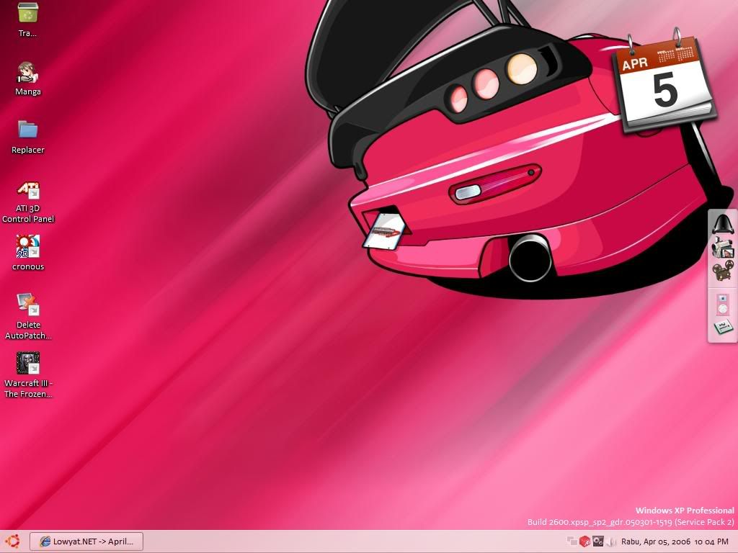This screenshot has height=553, width=738.
Task: Click the taskbar clock showing 10 04 PM
Action: point(711,541)
